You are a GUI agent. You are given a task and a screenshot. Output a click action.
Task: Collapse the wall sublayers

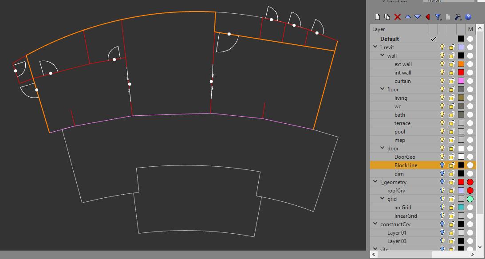coord(382,55)
